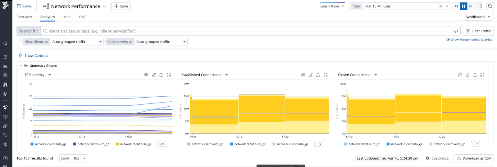
Task: Toggle visibility of Established Connections graph
Action: (x=303, y=75)
